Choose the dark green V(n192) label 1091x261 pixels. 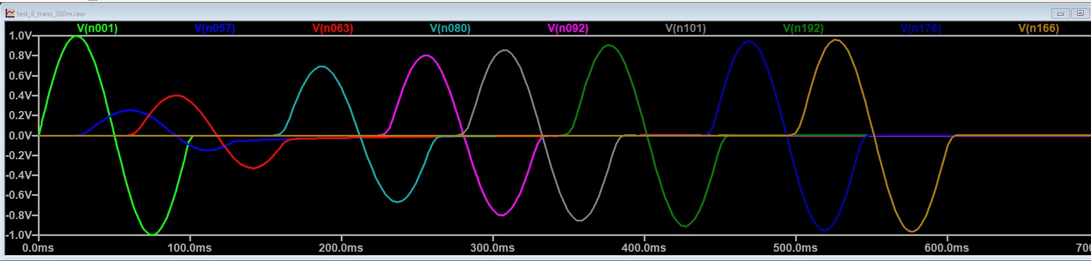click(x=803, y=28)
